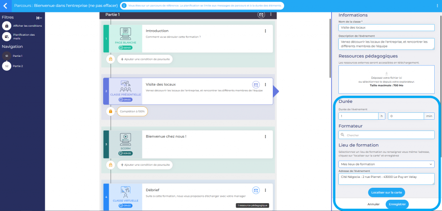Click the back arrow in header
Image resolution: width=442 pixels, height=211 pixels.
5,6
